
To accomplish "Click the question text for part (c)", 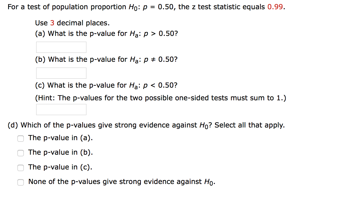I will [106, 85].
